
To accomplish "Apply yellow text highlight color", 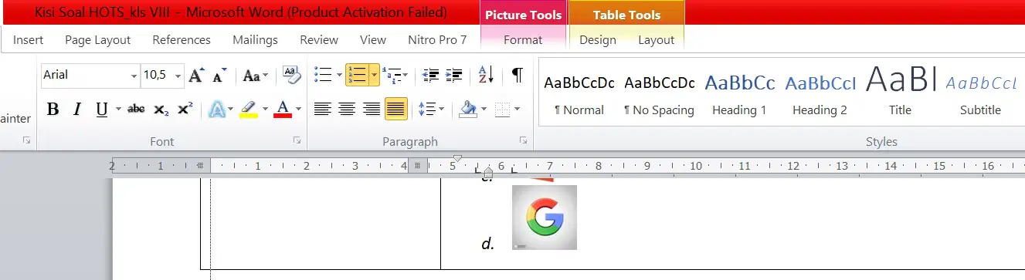I will (x=248, y=110).
